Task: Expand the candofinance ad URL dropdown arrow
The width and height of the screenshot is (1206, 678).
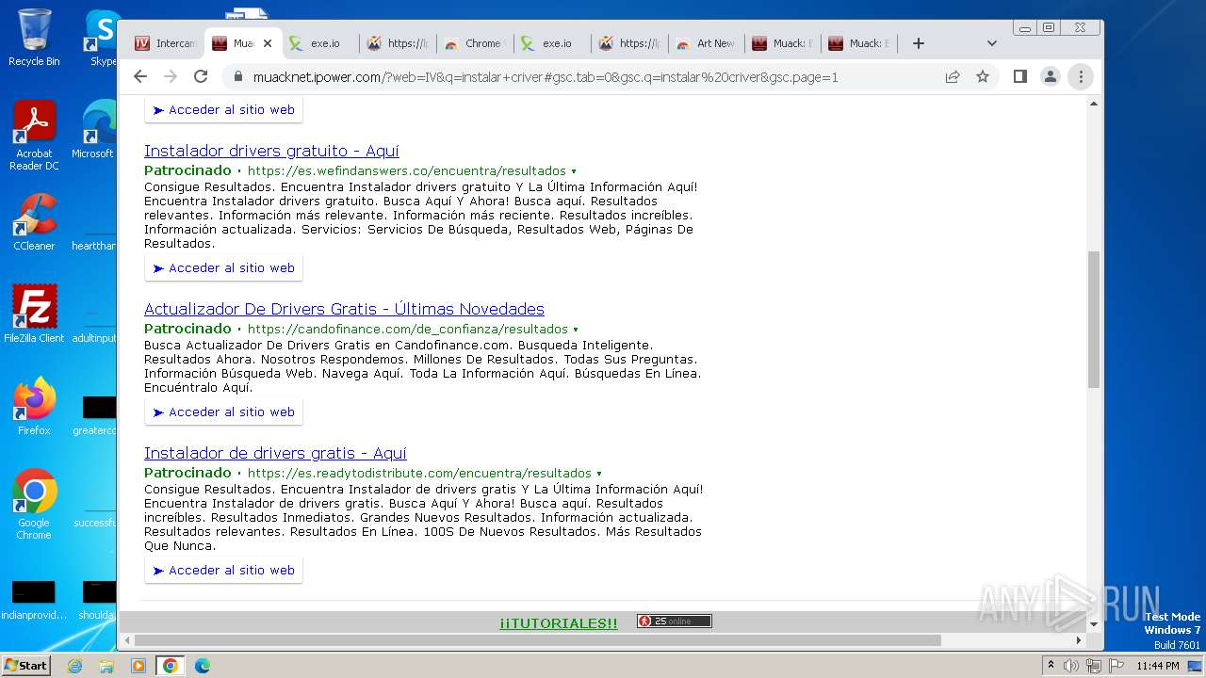Action: point(576,330)
